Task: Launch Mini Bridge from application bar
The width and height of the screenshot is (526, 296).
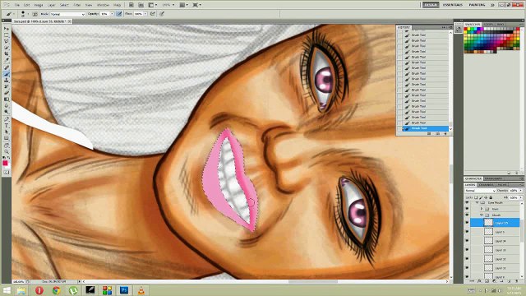Action: (141, 5)
